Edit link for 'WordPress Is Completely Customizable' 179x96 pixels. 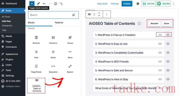point(160,52)
